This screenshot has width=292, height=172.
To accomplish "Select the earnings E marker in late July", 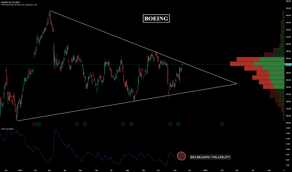I will coord(123,124).
